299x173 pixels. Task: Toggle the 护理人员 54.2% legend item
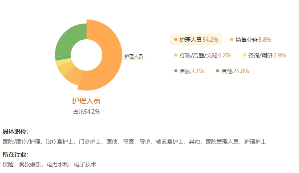(196, 39)
